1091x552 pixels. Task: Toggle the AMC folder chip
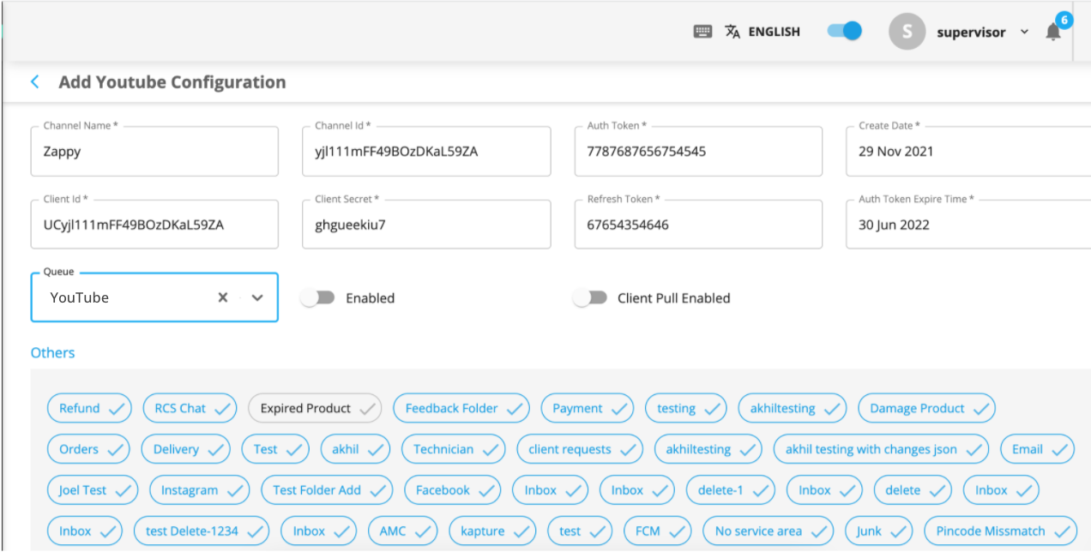coord(403,531)
